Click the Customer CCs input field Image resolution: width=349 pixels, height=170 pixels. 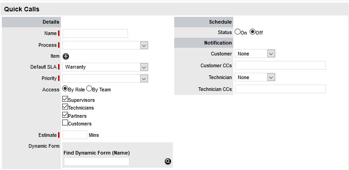click(x=280, y=65)
